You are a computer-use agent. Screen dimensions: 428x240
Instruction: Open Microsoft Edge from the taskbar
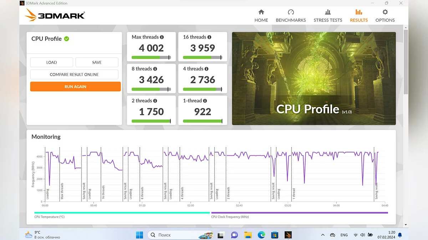tap(261, 235)
